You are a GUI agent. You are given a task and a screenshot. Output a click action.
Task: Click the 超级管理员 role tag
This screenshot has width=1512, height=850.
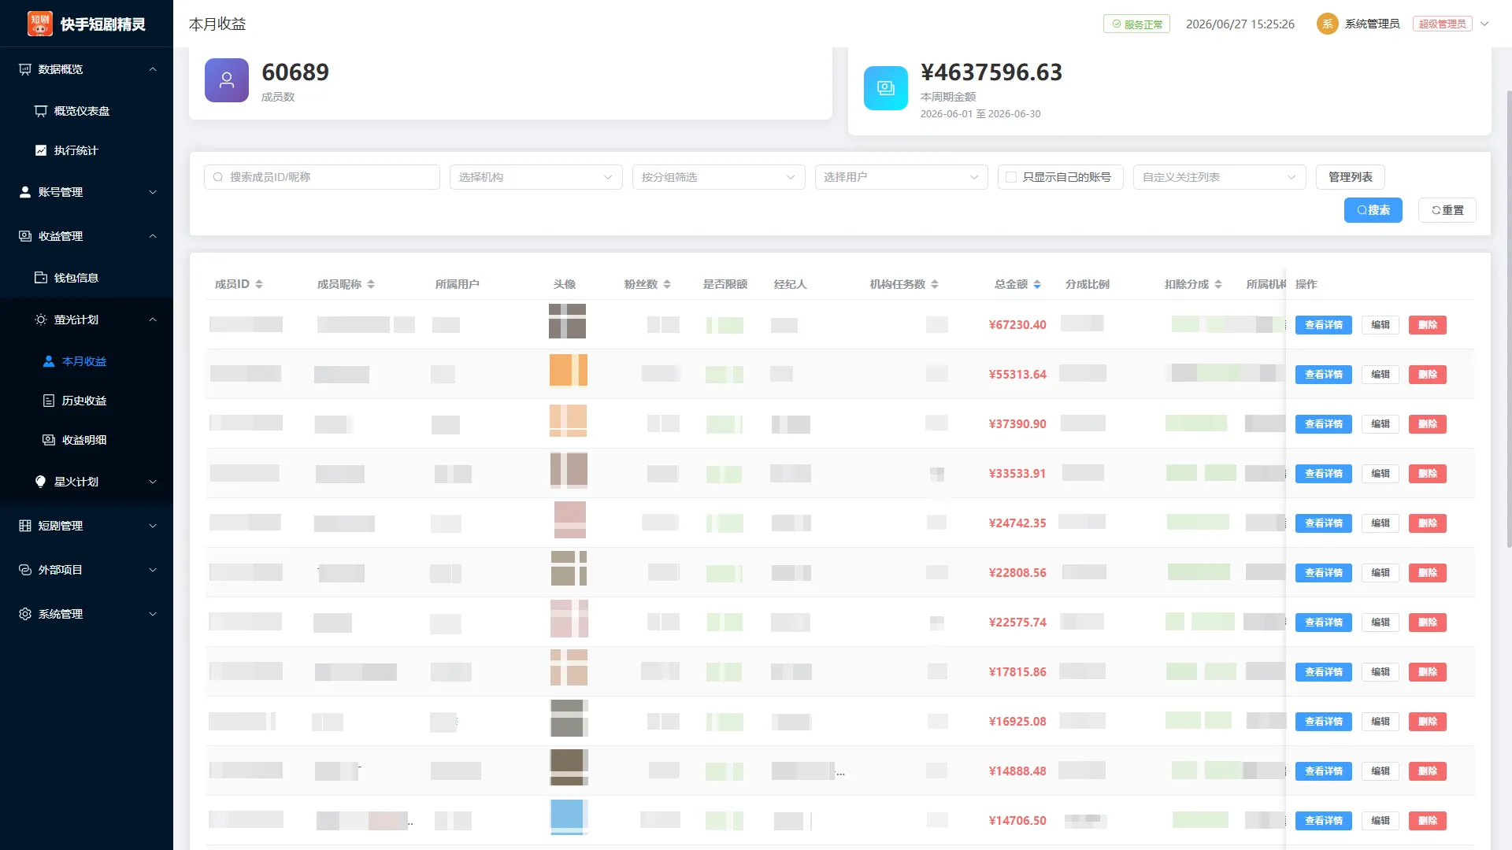pyautogui.click(x=1442, y=24)
